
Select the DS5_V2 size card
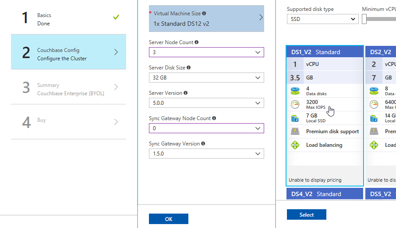point(381,194)
